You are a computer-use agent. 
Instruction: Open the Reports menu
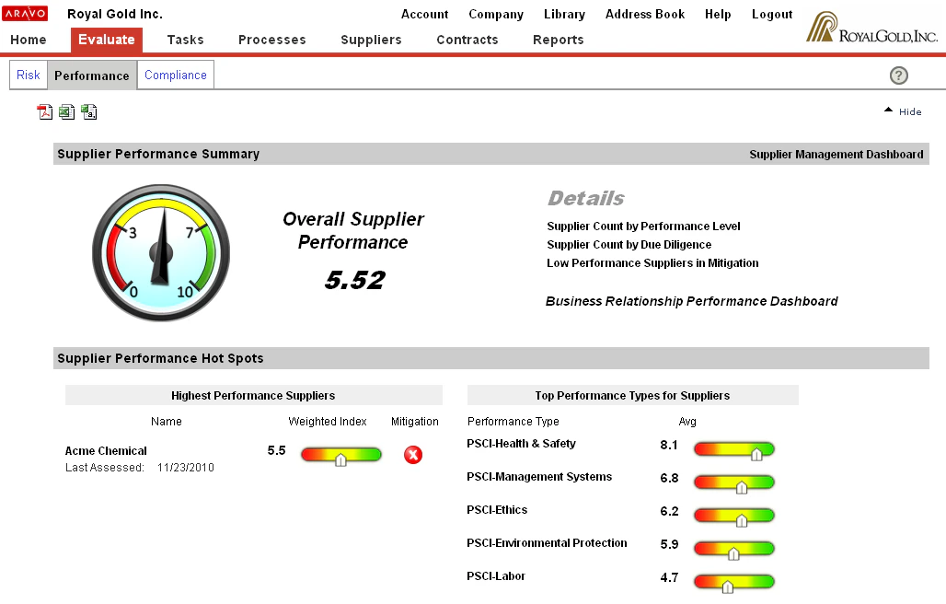click(x=559, y=40)
